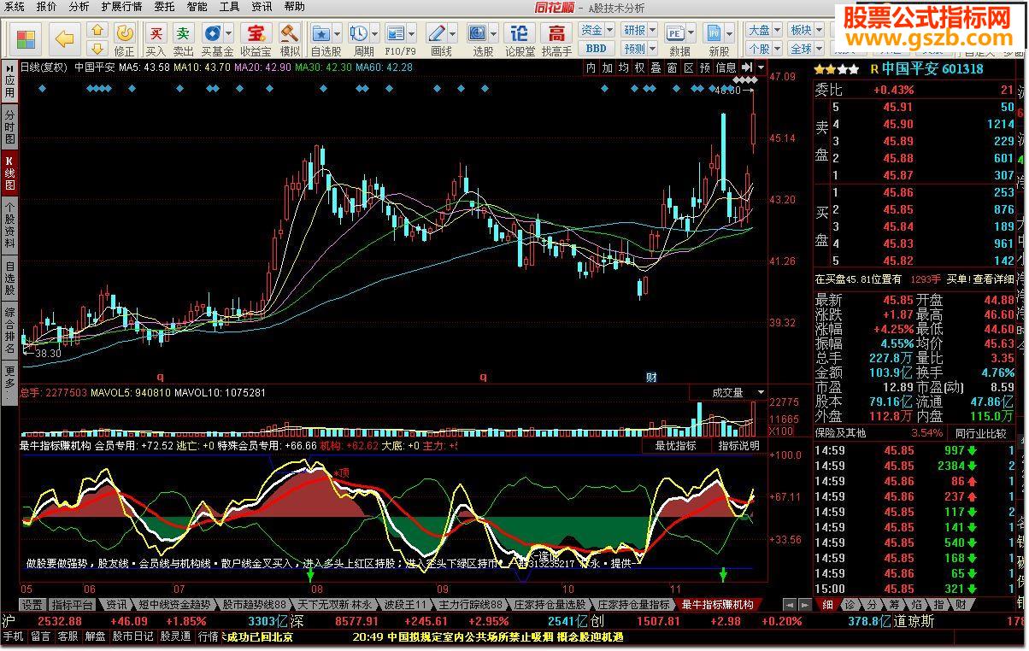Toggle 叠 overlay button
Image resolution: width=1029 pixels, height=651 pixels.
point(656,67)
